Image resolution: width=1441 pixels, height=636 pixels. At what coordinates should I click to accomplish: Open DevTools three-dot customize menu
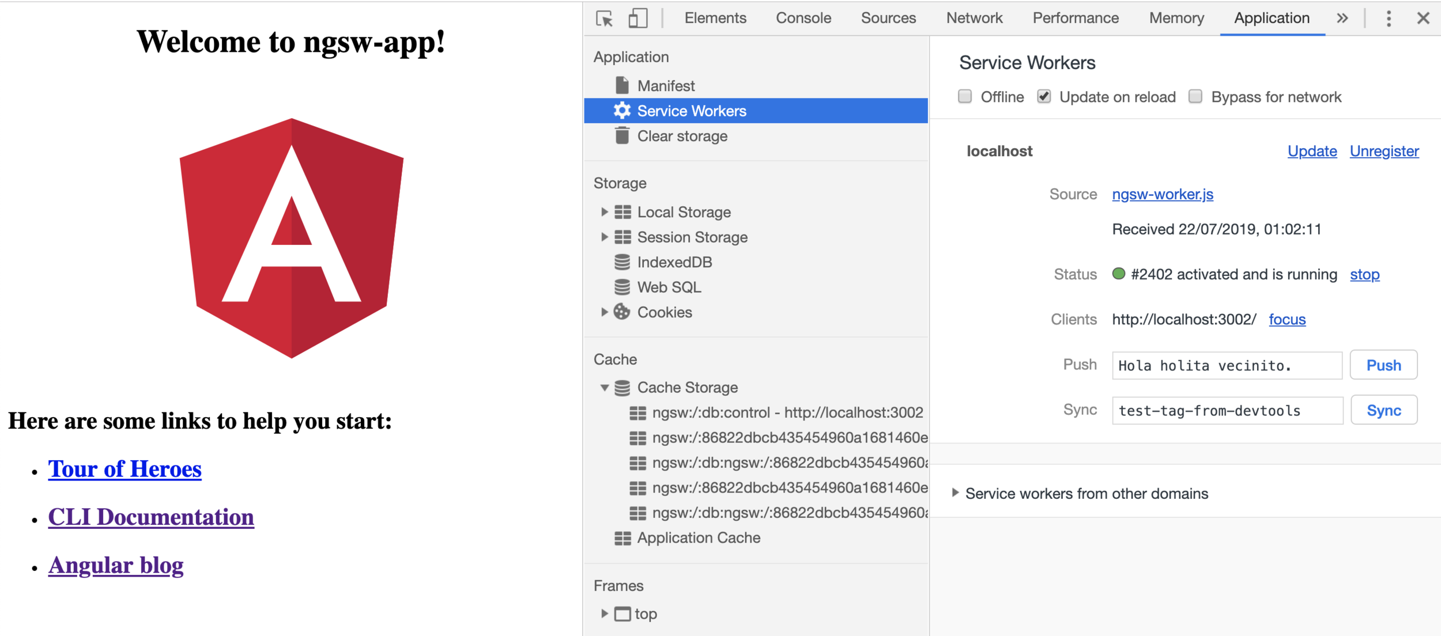[x=1389, y=18]
